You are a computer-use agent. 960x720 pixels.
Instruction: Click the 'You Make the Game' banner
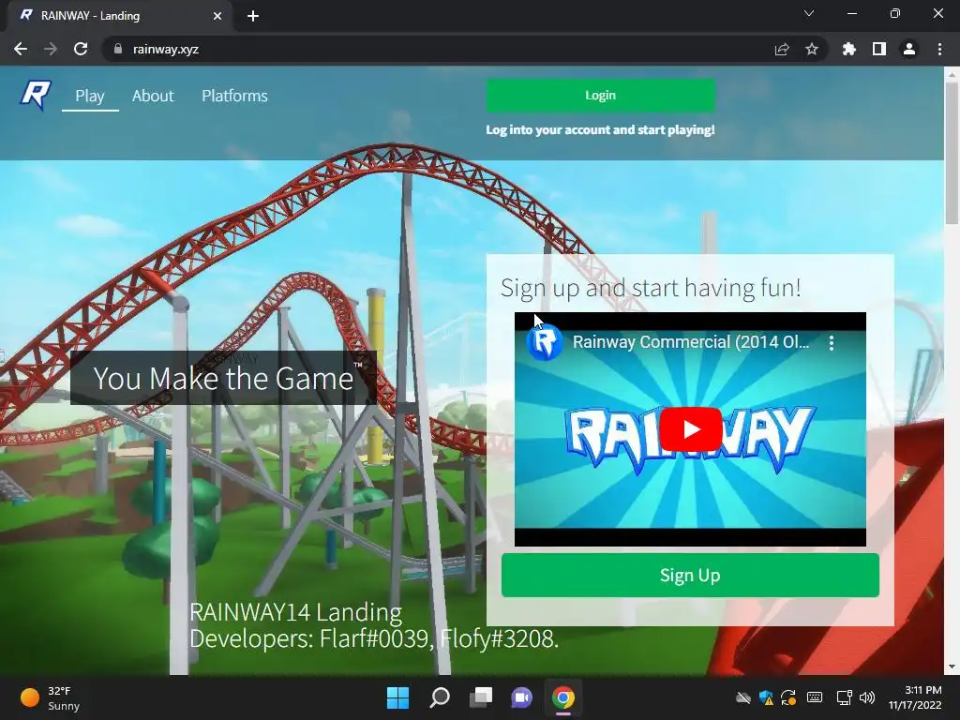(x=223, y=378)
